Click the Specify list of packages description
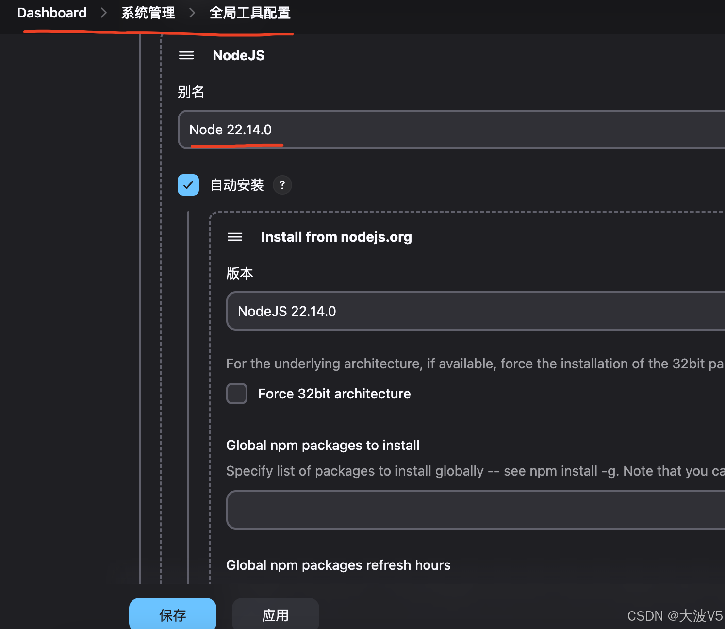The height and width of the screenshot is (629, 725). point(476,471)
